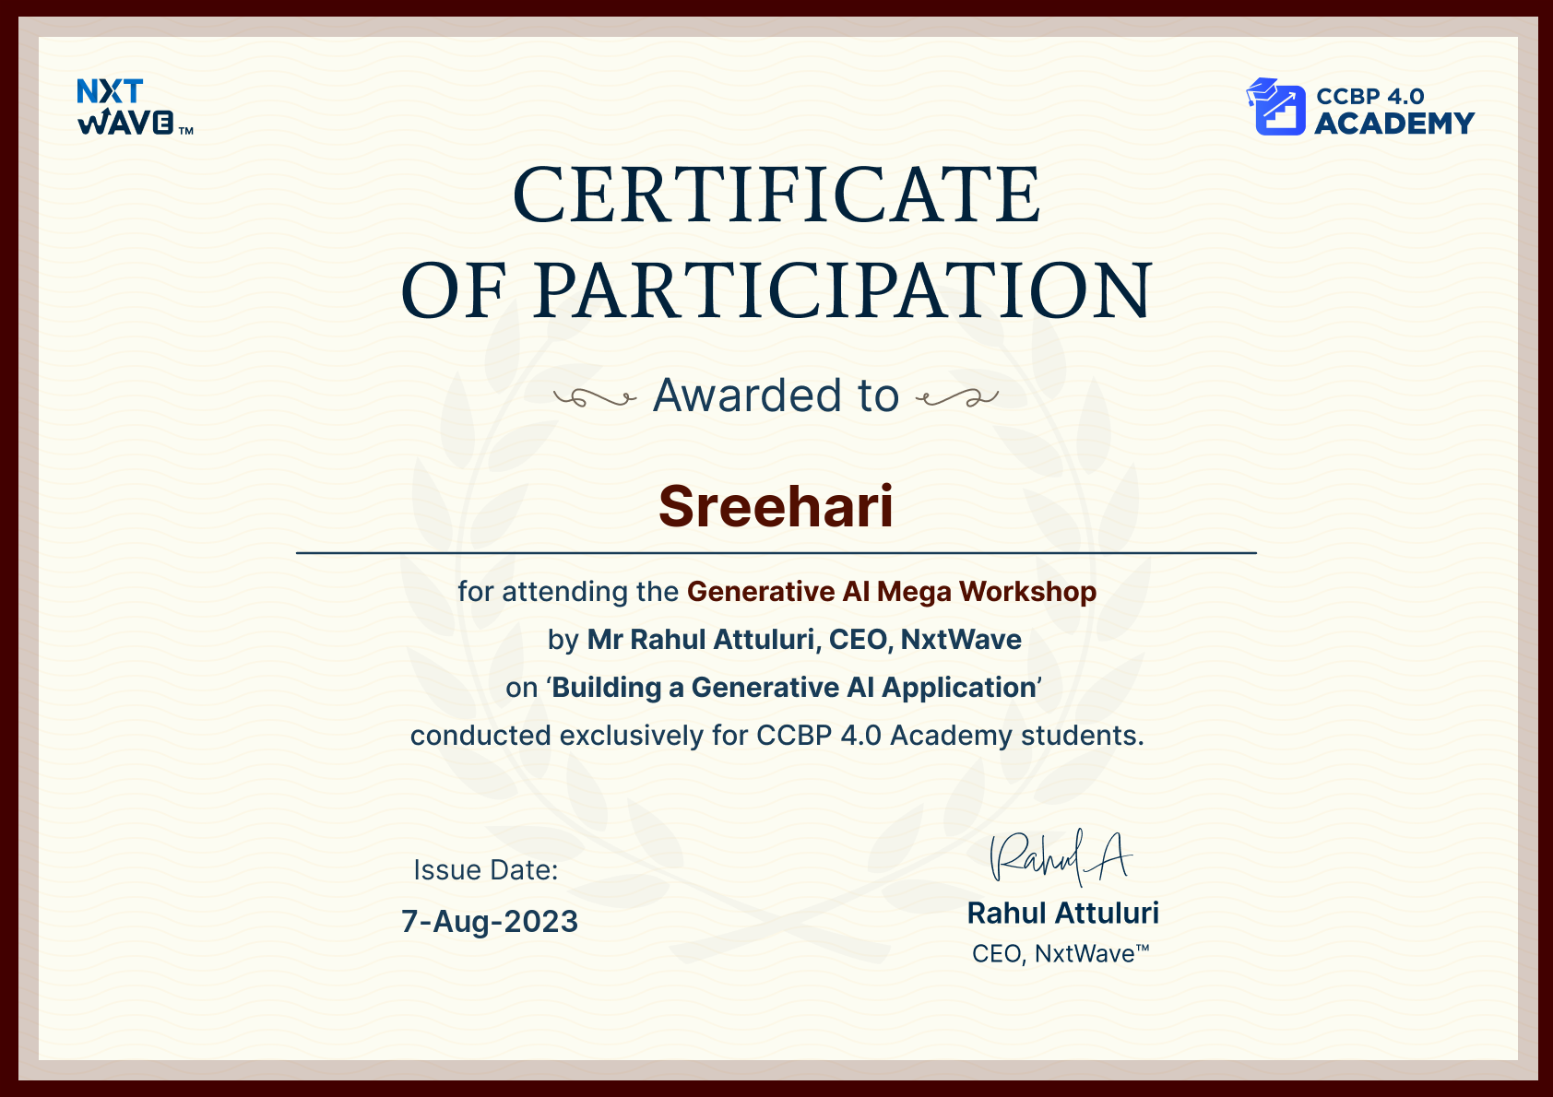1553x1097 pixels.
Task: Click the Issue Date label
Action: coord(485,868)
